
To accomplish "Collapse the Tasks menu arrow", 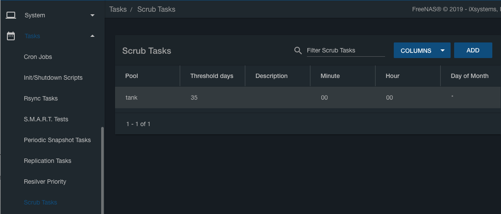I will [92, 36].
